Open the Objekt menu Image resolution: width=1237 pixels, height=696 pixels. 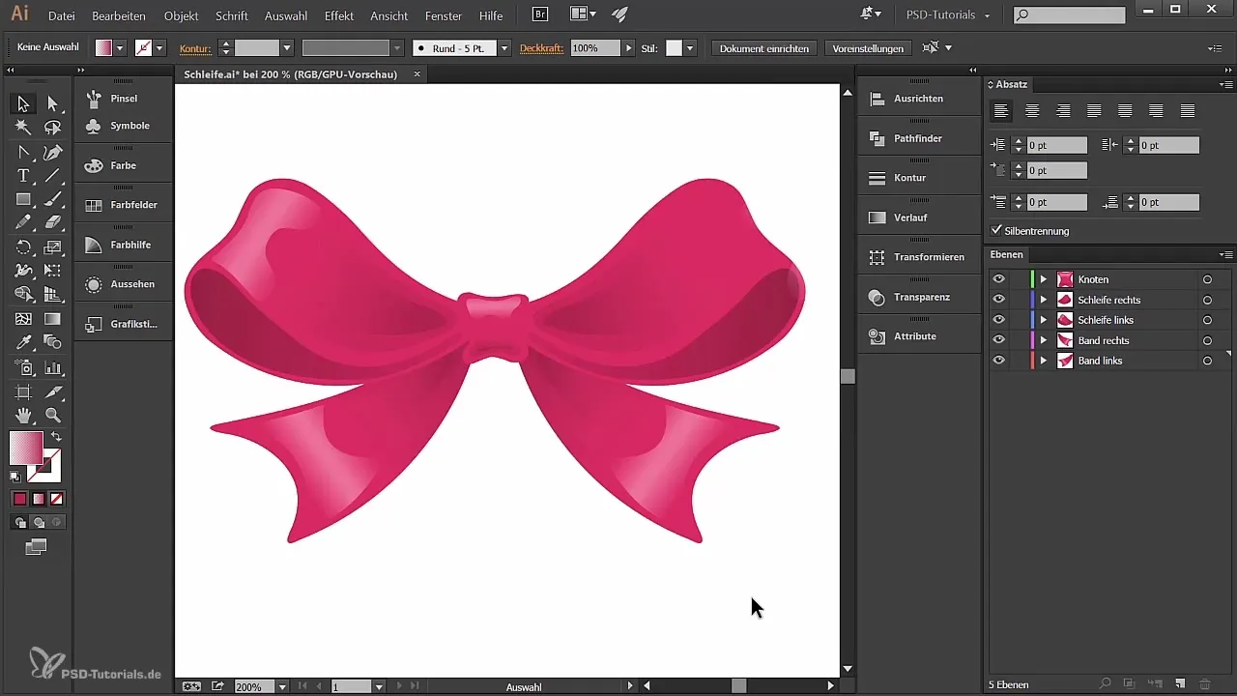(x=181, y=15)
